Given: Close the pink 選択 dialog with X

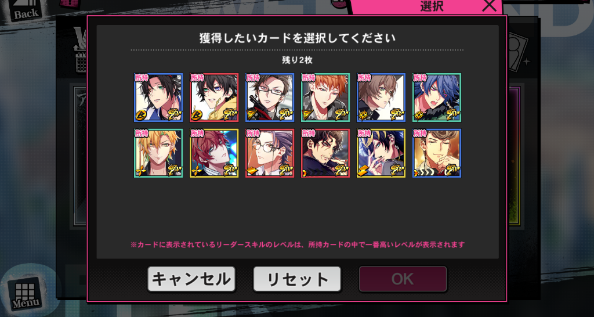Looking at the screenshot, I should click(490, 6).
